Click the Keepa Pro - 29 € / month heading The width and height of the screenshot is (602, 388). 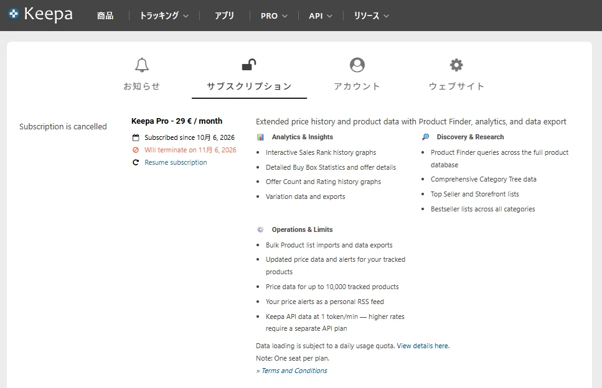[x=177, y=121]
